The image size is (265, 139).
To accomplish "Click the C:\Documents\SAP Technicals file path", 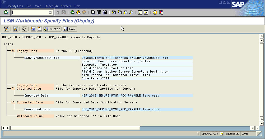I will [x=137, y=58].
